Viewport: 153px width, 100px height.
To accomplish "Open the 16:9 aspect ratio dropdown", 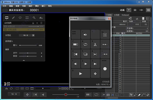I will point(33,35).
